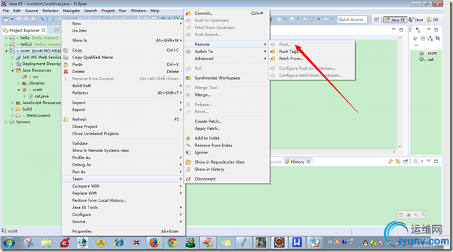Collapse the scott project tree node
Image resolution: width=453 pixels, height=252 pixels.
pyautogui.click(x=6, y=51)
